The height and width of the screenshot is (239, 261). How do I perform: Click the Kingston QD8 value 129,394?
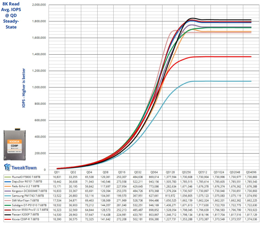click(x=105, y=191)
